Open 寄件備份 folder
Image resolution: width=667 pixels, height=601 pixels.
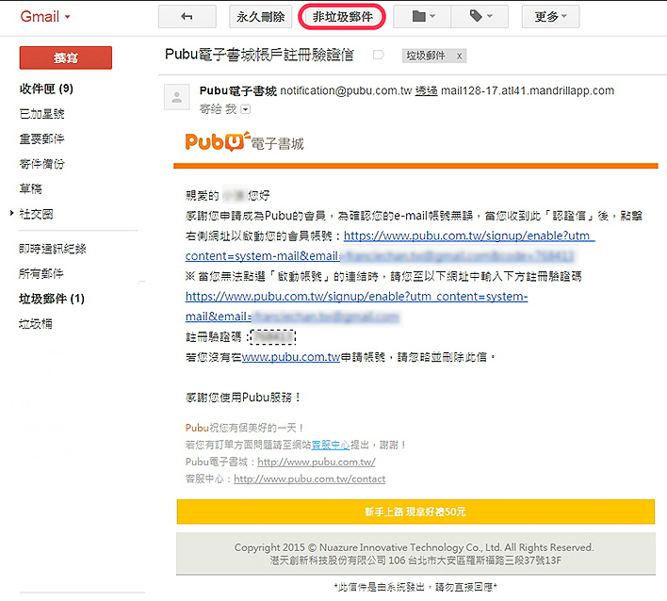point(41,164)
